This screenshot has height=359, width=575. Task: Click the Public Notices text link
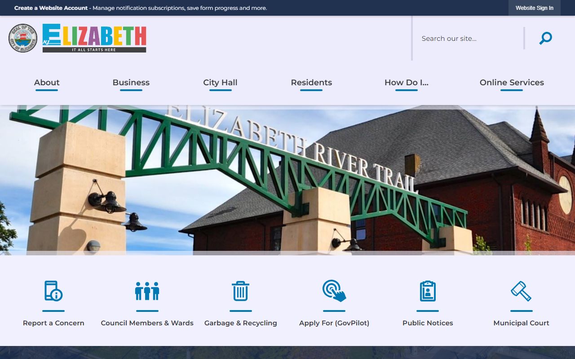(428, 323)
